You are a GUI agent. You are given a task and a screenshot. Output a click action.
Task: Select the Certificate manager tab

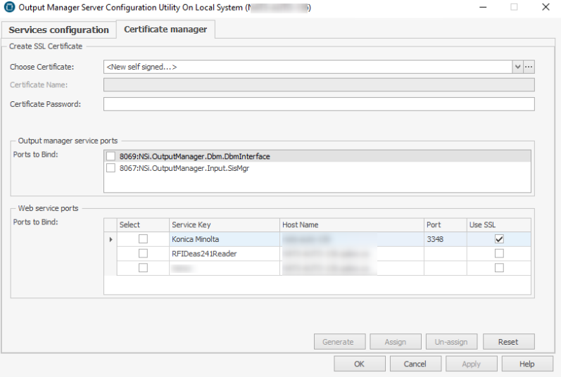point(165,30)
